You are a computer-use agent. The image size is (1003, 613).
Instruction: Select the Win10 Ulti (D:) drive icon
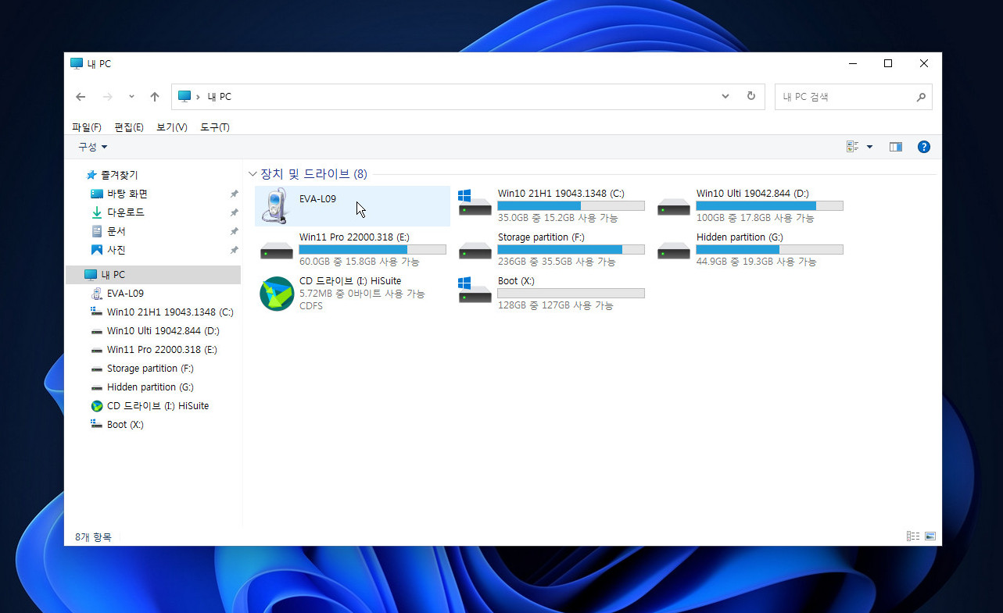pyautogui.click(x=673, y=207)
